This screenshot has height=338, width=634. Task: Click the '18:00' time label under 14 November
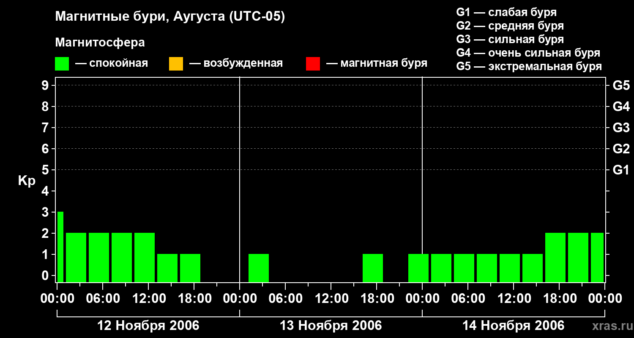(559, 299)
